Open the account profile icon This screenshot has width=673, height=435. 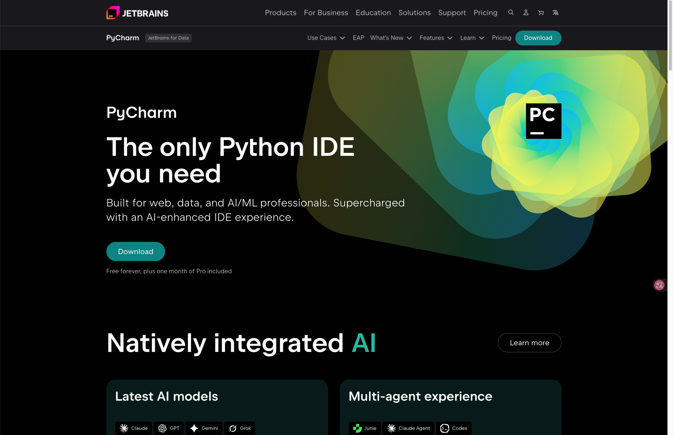[526, 13]
